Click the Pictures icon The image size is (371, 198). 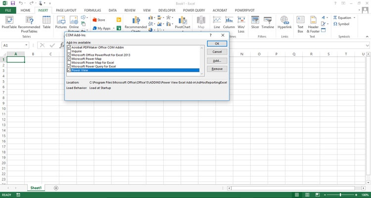(61, 20)
